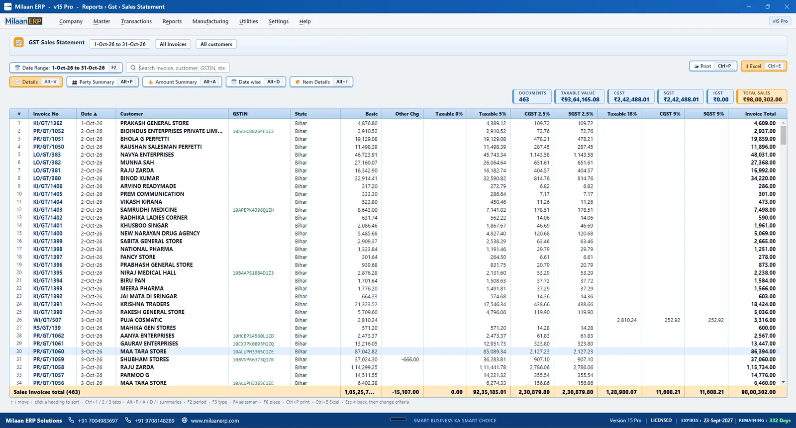
Task: Sort by the Customer column header
Action: [x=172, y=114]
